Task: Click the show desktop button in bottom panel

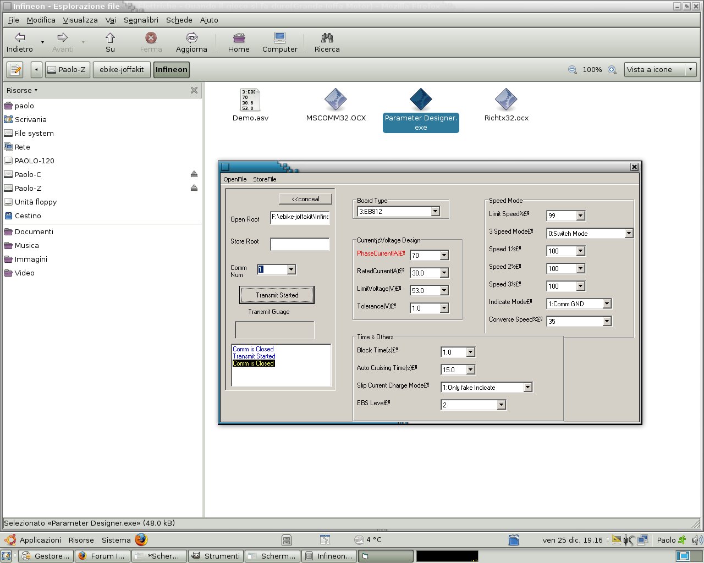Action: click(x=6, y=556)
